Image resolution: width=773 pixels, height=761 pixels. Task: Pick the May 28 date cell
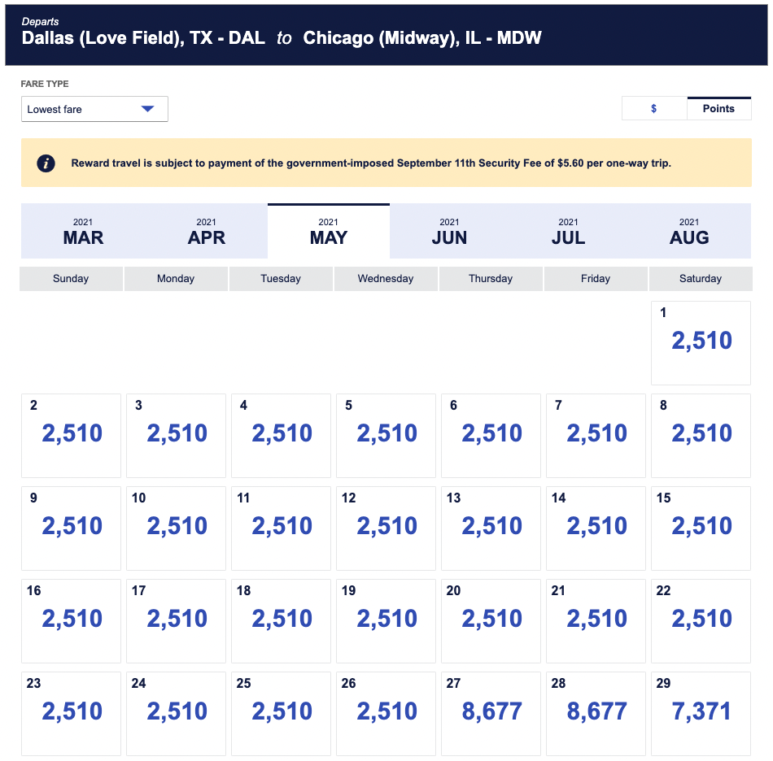click(x=596, y=713)
